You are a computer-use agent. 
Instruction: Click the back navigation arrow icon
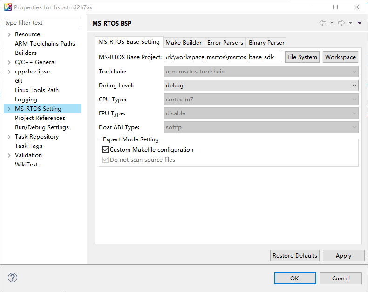click(x=322, y=23)
